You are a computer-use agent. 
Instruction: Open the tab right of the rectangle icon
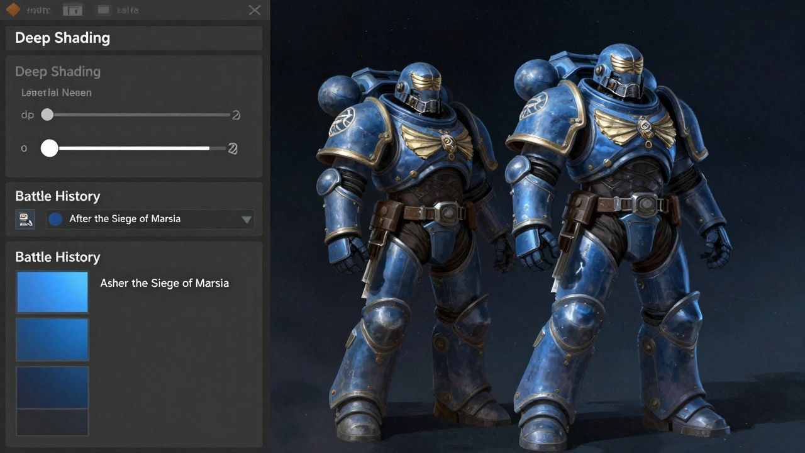[x=127, y=10]
